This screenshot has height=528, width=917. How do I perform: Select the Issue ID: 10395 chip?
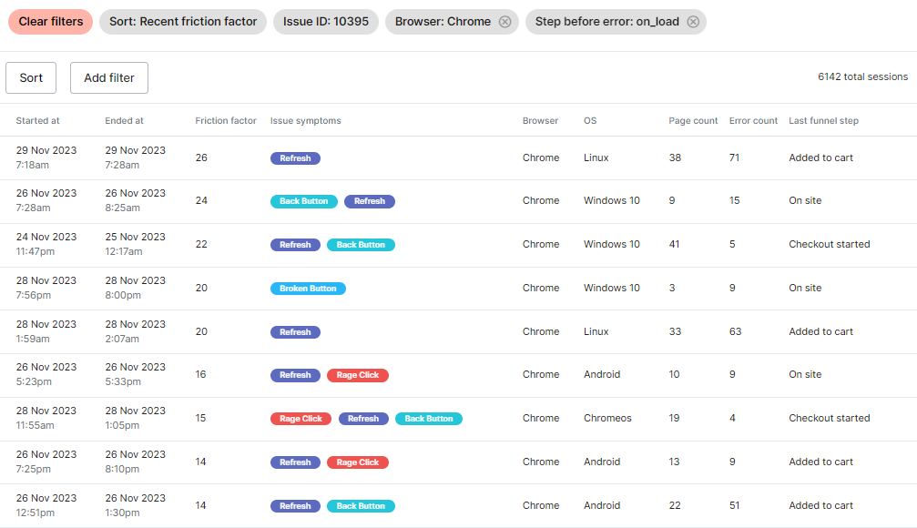click(326, 22)
